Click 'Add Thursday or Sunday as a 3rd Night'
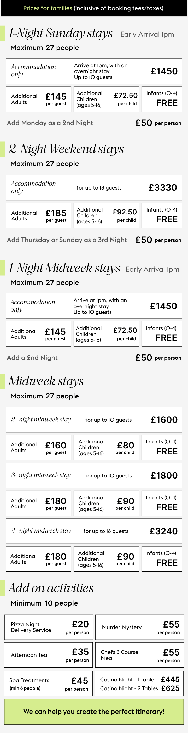This screenshot has width=188, height=733. coord(67,240)
